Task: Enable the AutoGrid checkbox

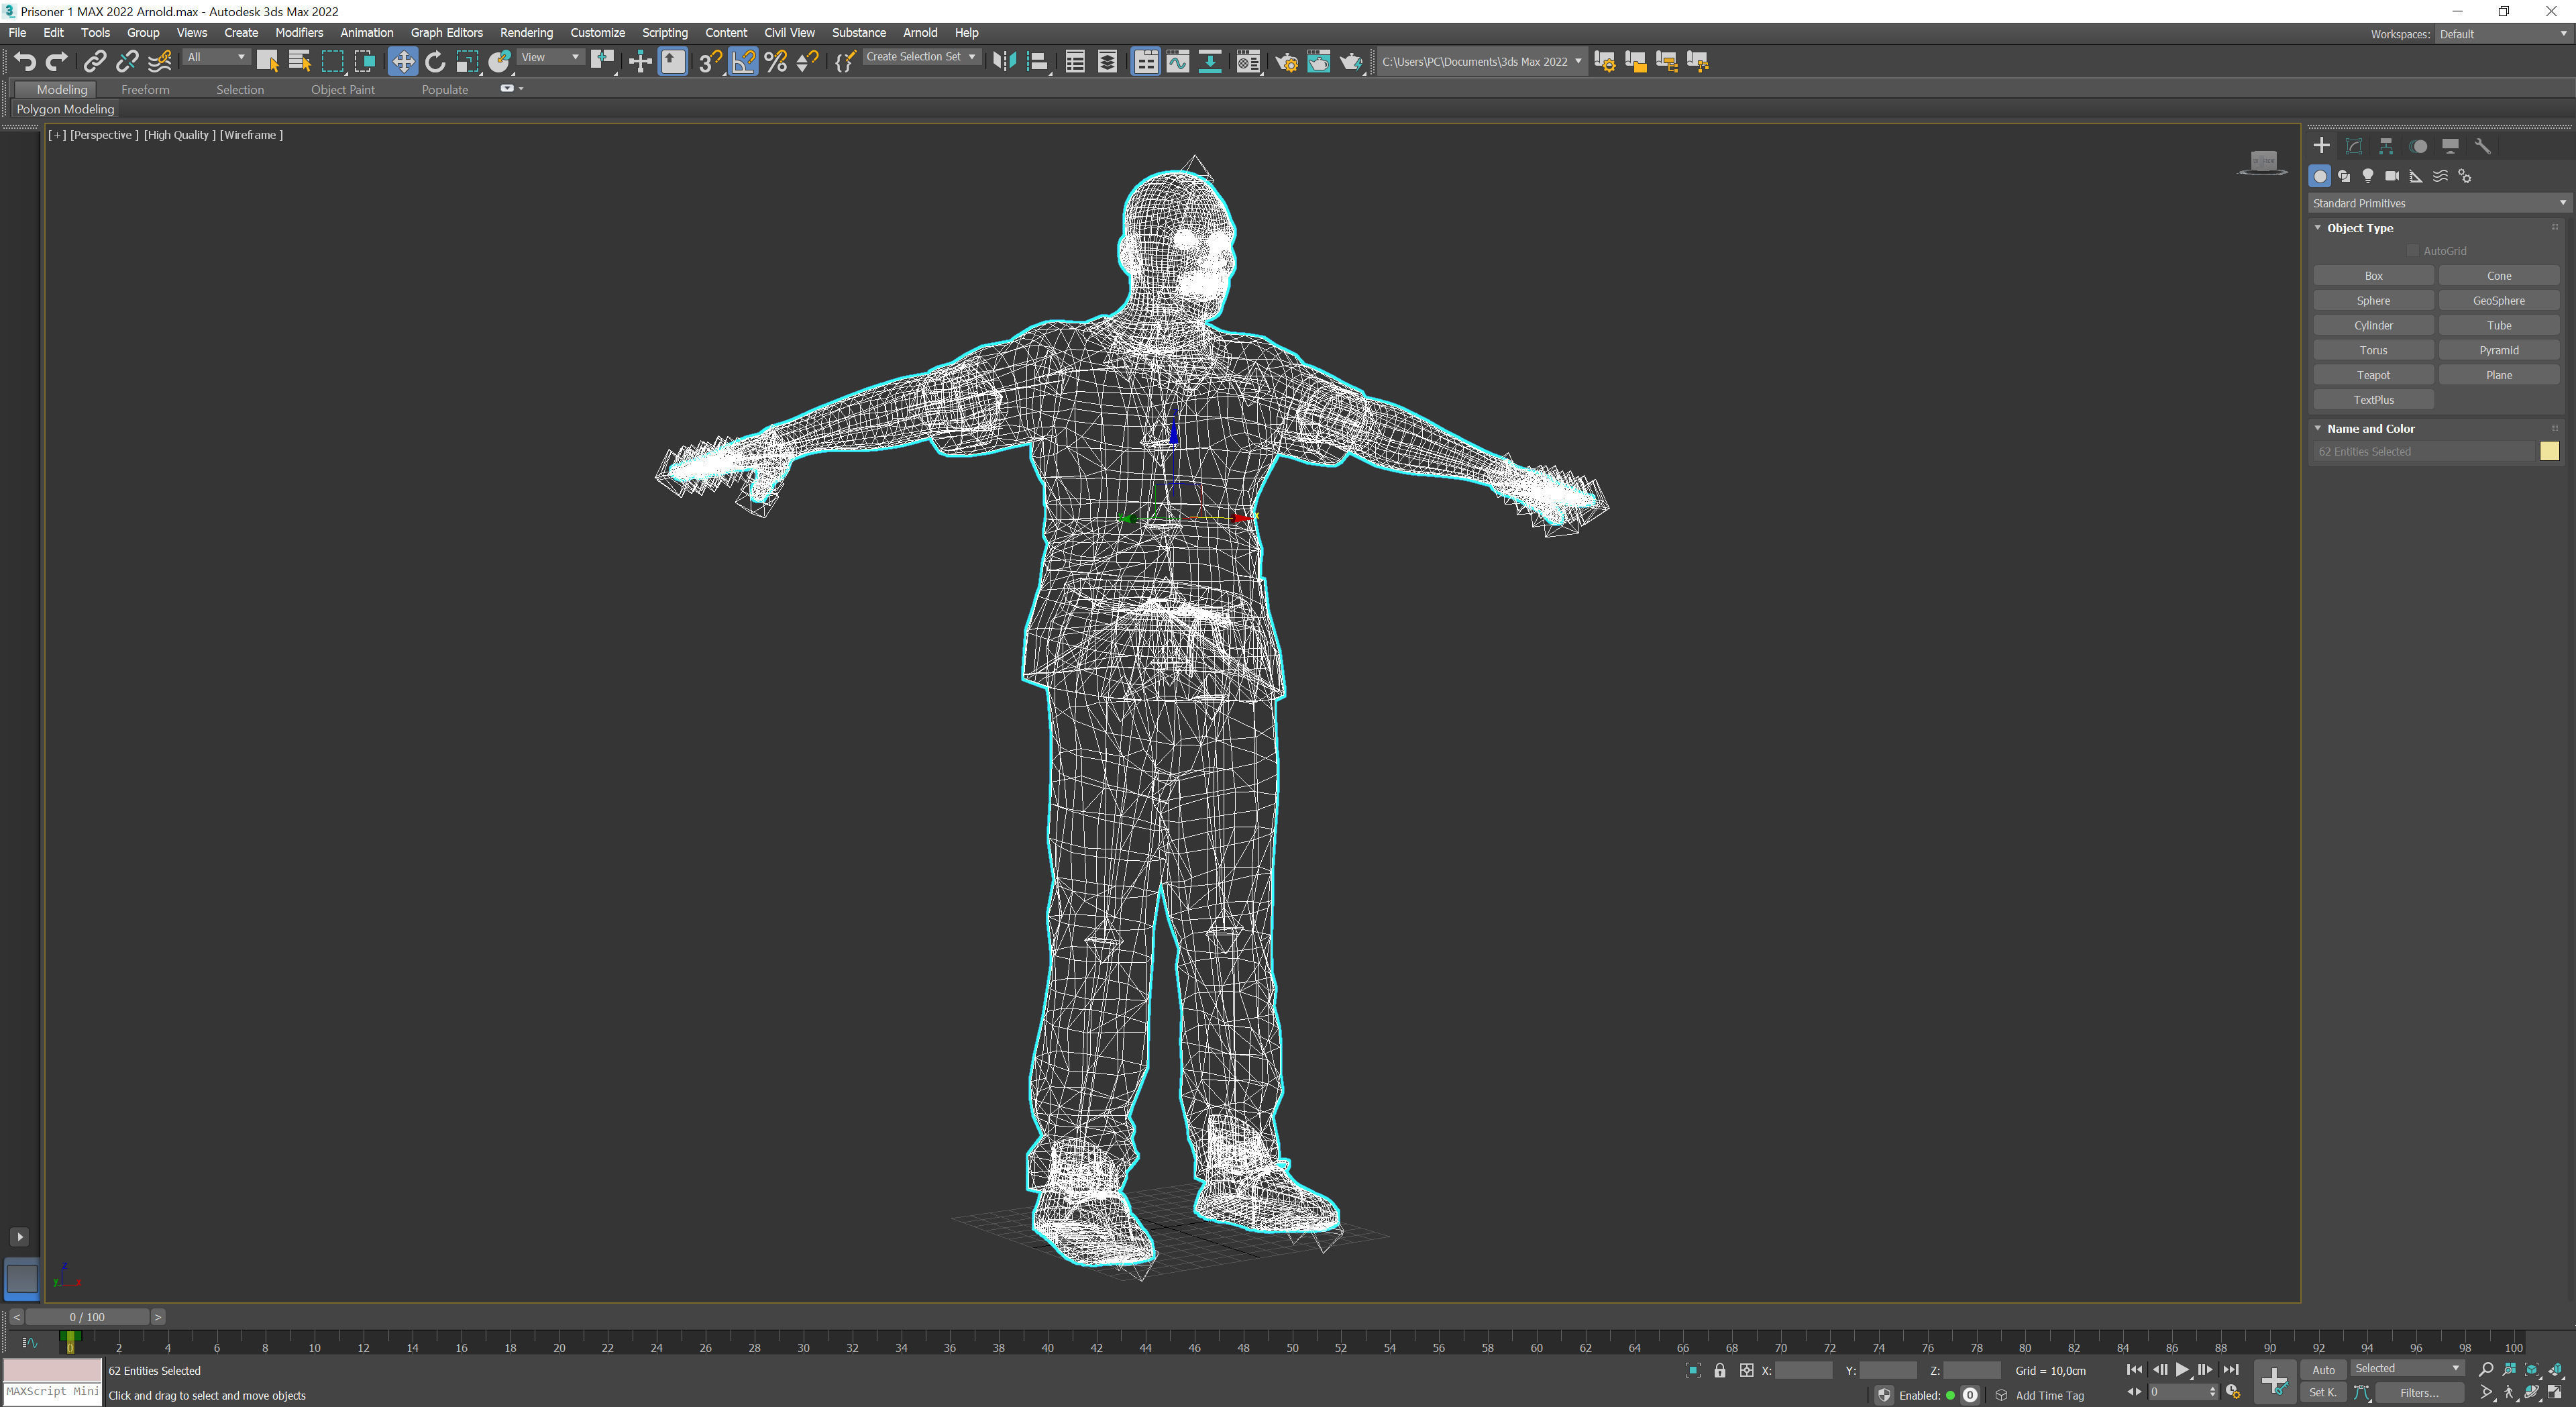Action: pyautogui.click(x=2412, y=251)
